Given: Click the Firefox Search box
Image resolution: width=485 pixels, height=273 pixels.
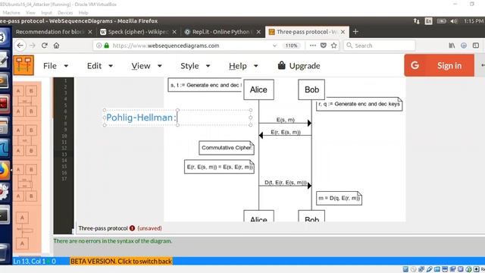Looking at the screenshot, I should (x=379, y=45).
